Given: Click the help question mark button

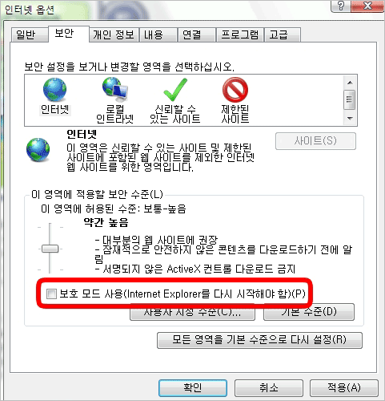Looking at the screenshot, I should [x=341, y=6].
